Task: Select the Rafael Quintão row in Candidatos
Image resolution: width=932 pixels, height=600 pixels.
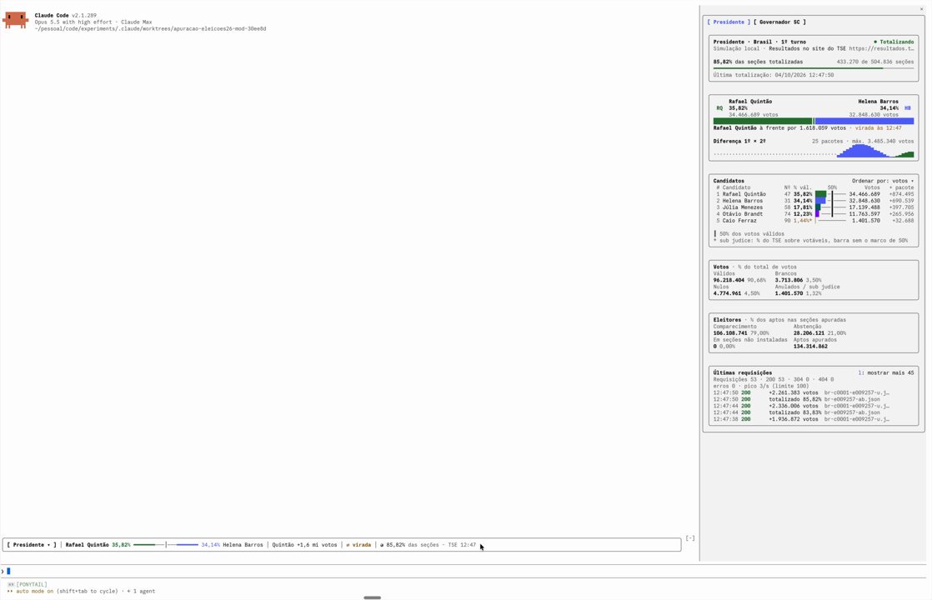Action: click(814, 194)
